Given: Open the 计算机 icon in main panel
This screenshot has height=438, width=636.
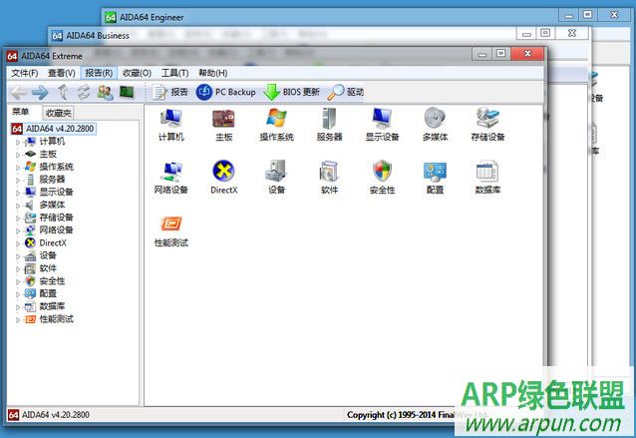Looking at the screenshot, I should click(x=170, y=120).
